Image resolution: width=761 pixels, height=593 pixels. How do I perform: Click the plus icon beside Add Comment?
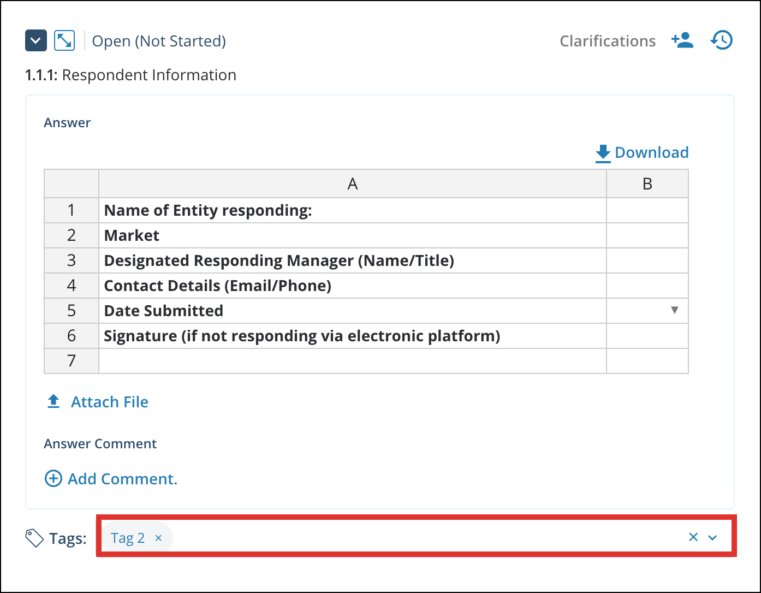[x=52, y=479]
